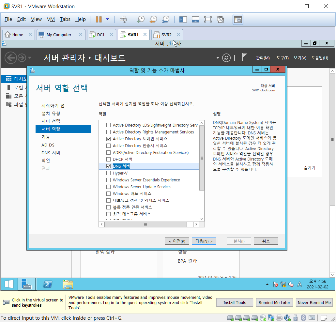The image size is (336, 322).
Task: Revert to snapshot toolbar icon
Action: click(153, 19)
